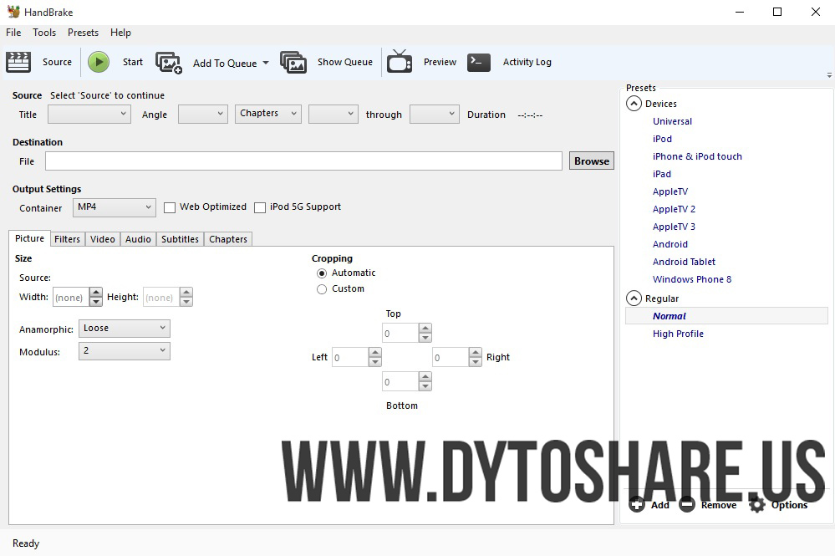Increase Top crop with up arrow
835x556 pixels.
tap(425, 329)
